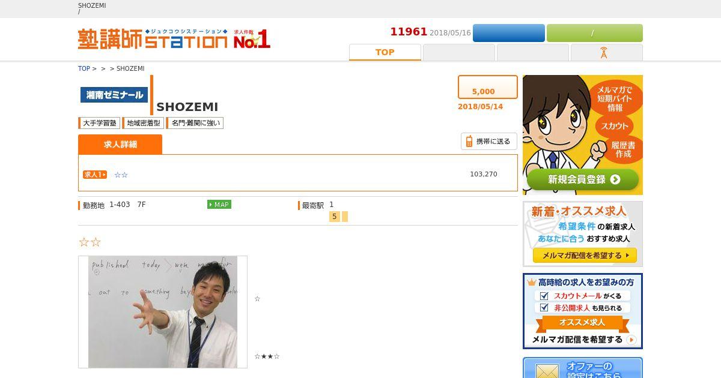This screenshot has width=721, height=378.
Task: Click the SHOZEMI heading text
Action: (187, 107)
